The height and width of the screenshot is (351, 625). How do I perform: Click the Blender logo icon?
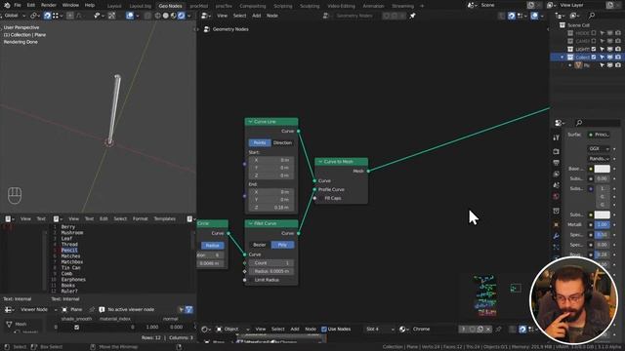coord(7,5)
